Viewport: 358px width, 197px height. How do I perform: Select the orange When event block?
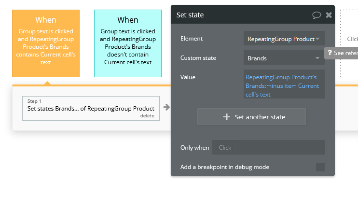(x=46, y=43)
